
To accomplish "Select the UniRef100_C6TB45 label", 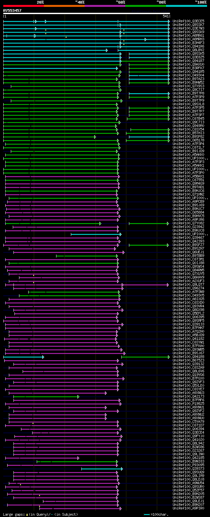I will click(x=188, y=119).
